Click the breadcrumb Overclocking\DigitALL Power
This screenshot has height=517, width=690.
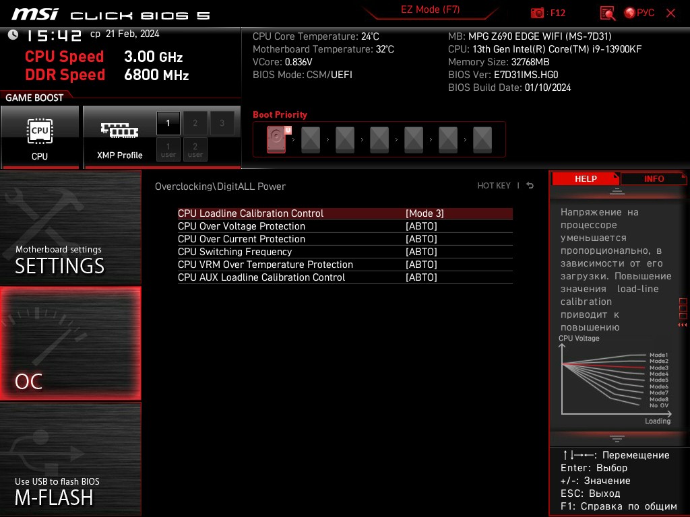pos(220,186)
